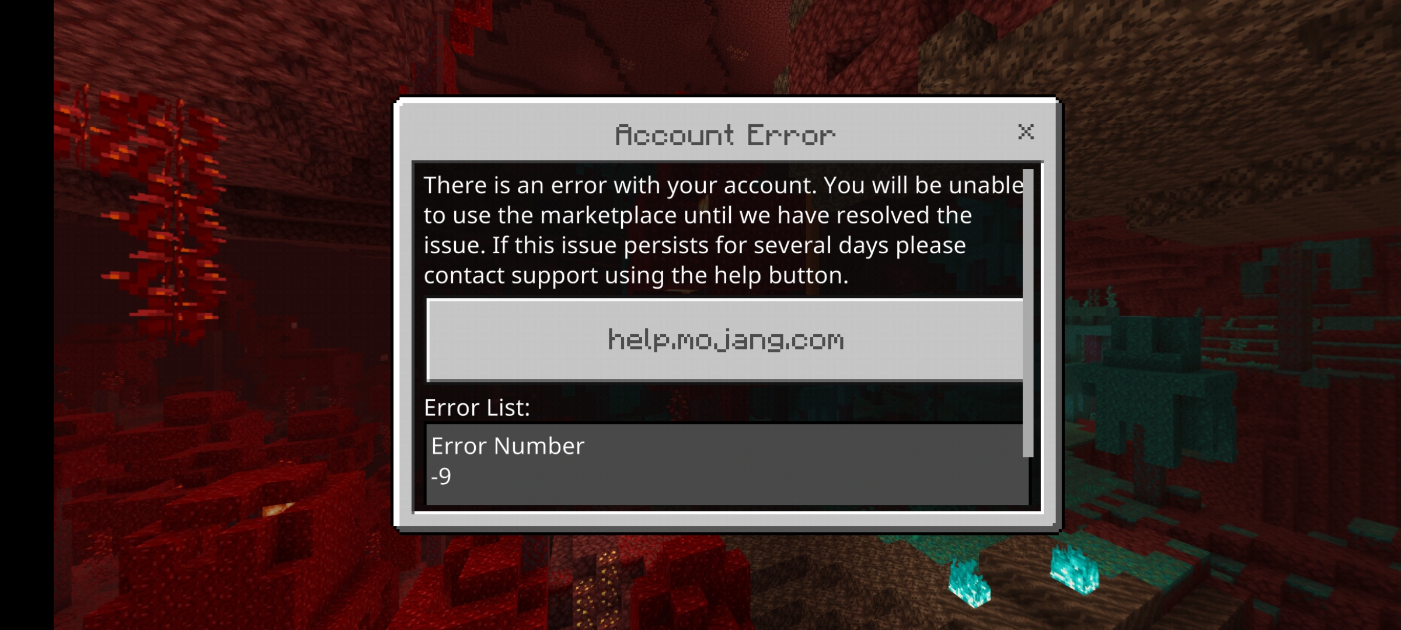The width and height of the screenshot is (1401, 630).
Task: Click the right blue soul fire flame
Action: [1074, 569]
